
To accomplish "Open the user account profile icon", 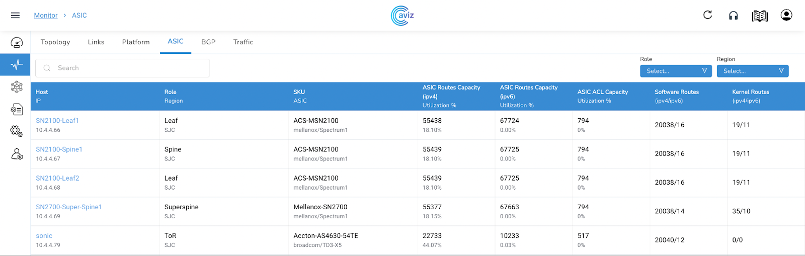I will 786,15.
